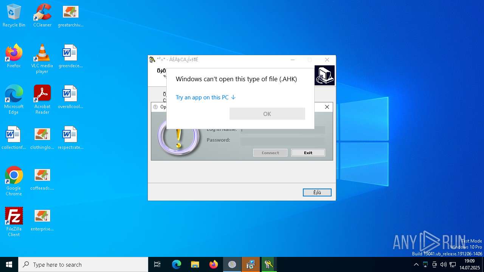Click the Connect button in the login dialog
This screenshot has width=484, height=272.
point(270,153)
